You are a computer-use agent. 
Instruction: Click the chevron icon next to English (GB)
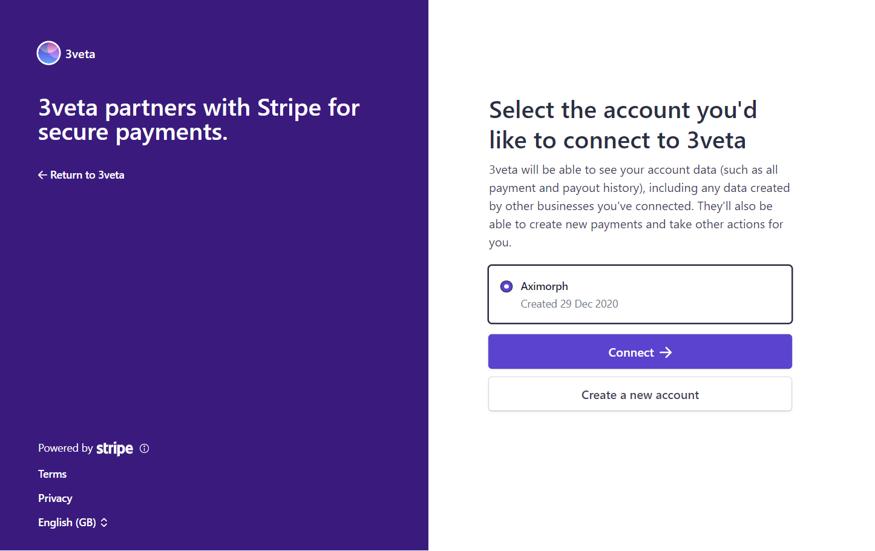(103, 522)
